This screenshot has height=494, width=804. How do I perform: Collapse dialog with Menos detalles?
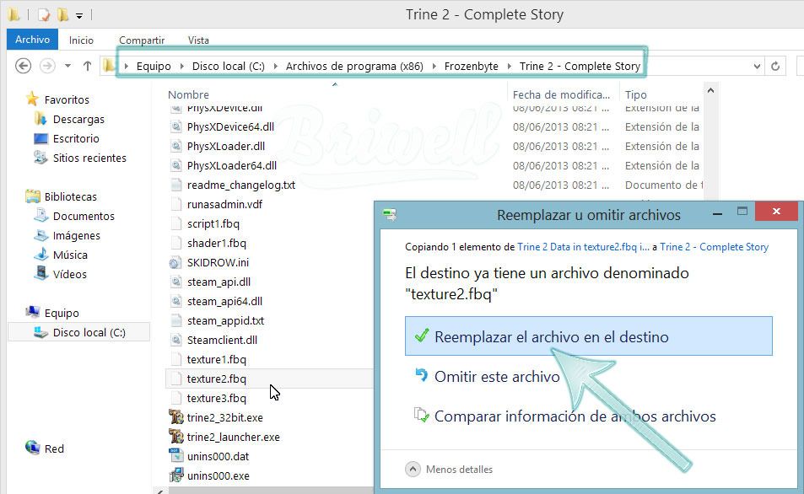[x=449, y=470]
